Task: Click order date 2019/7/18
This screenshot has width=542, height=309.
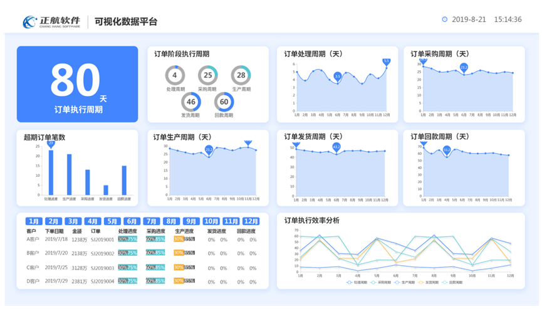Action: pos(56,239)
